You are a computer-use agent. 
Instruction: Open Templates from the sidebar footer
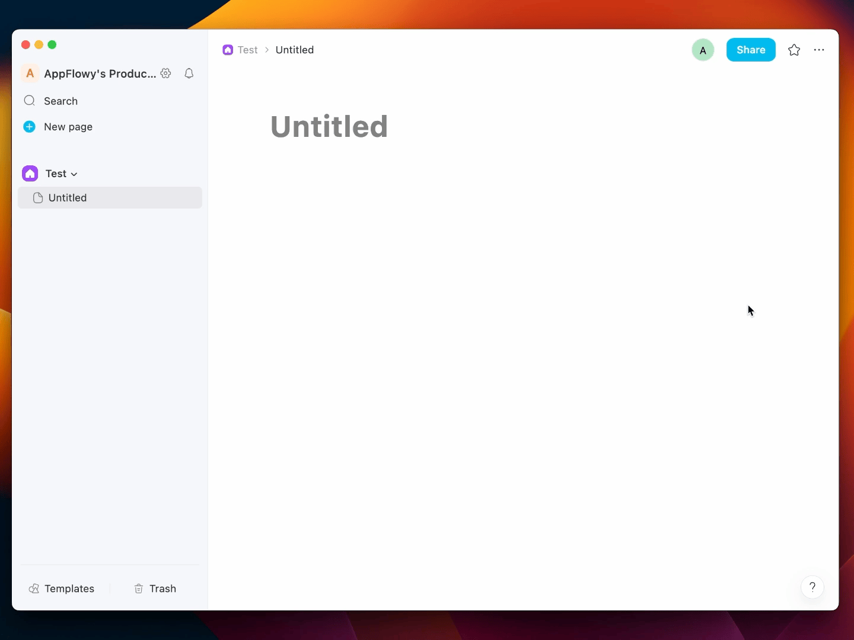(62, 588)
